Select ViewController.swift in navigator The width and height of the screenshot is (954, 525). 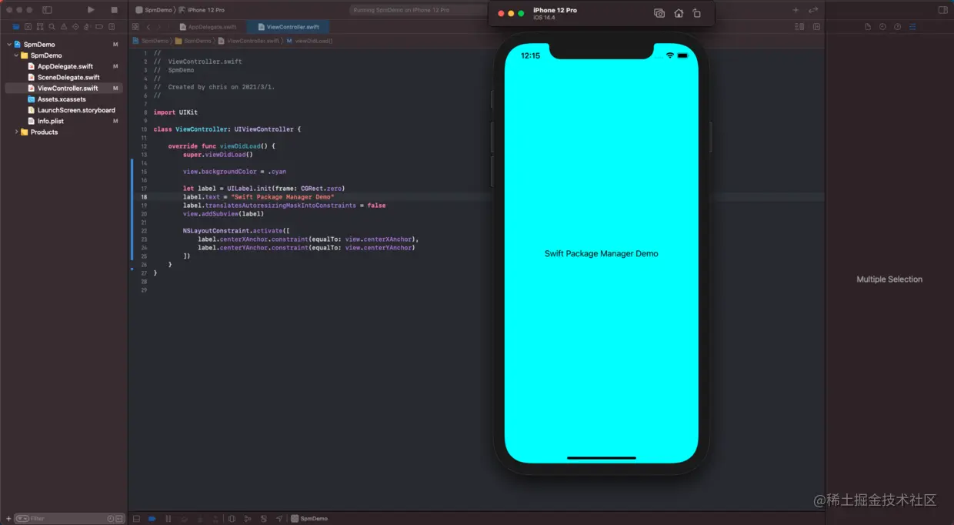click(x=63, y=88)
